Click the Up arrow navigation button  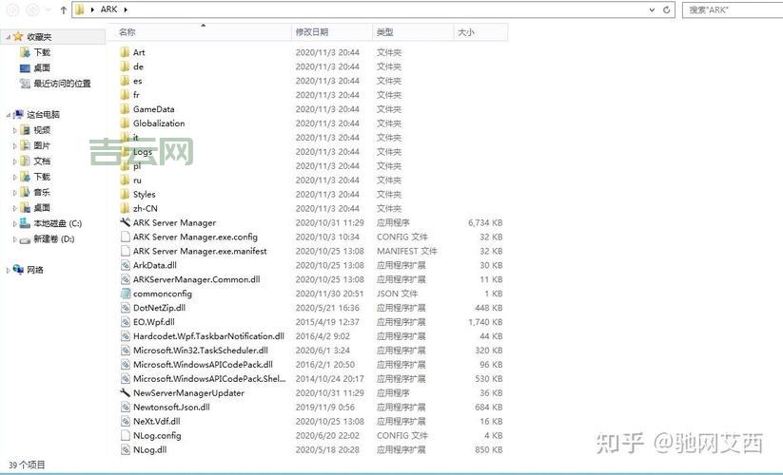(x=64, y=9)
